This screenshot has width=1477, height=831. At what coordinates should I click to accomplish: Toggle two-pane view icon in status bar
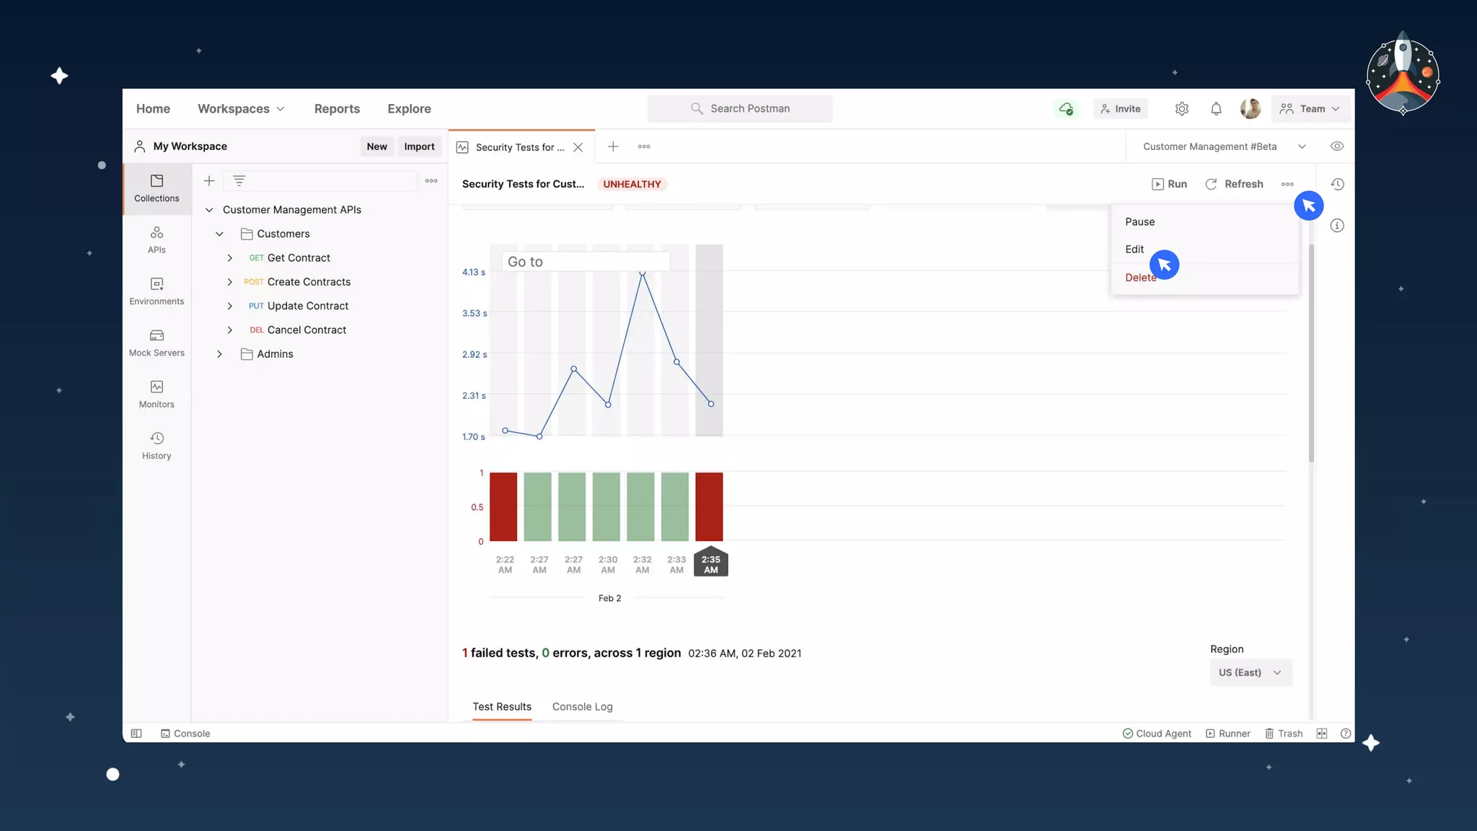(1321, 734)
